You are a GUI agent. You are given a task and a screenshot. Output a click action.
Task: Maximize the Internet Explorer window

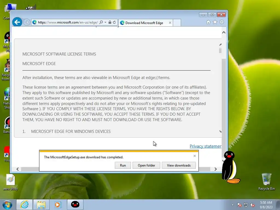[212, 15]
